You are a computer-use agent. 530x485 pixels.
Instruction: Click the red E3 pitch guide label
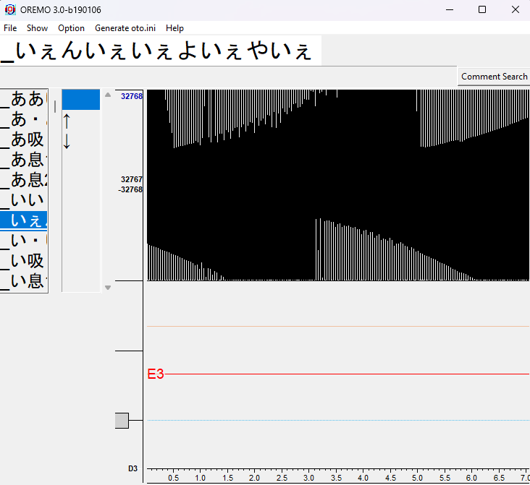(156, 374)
